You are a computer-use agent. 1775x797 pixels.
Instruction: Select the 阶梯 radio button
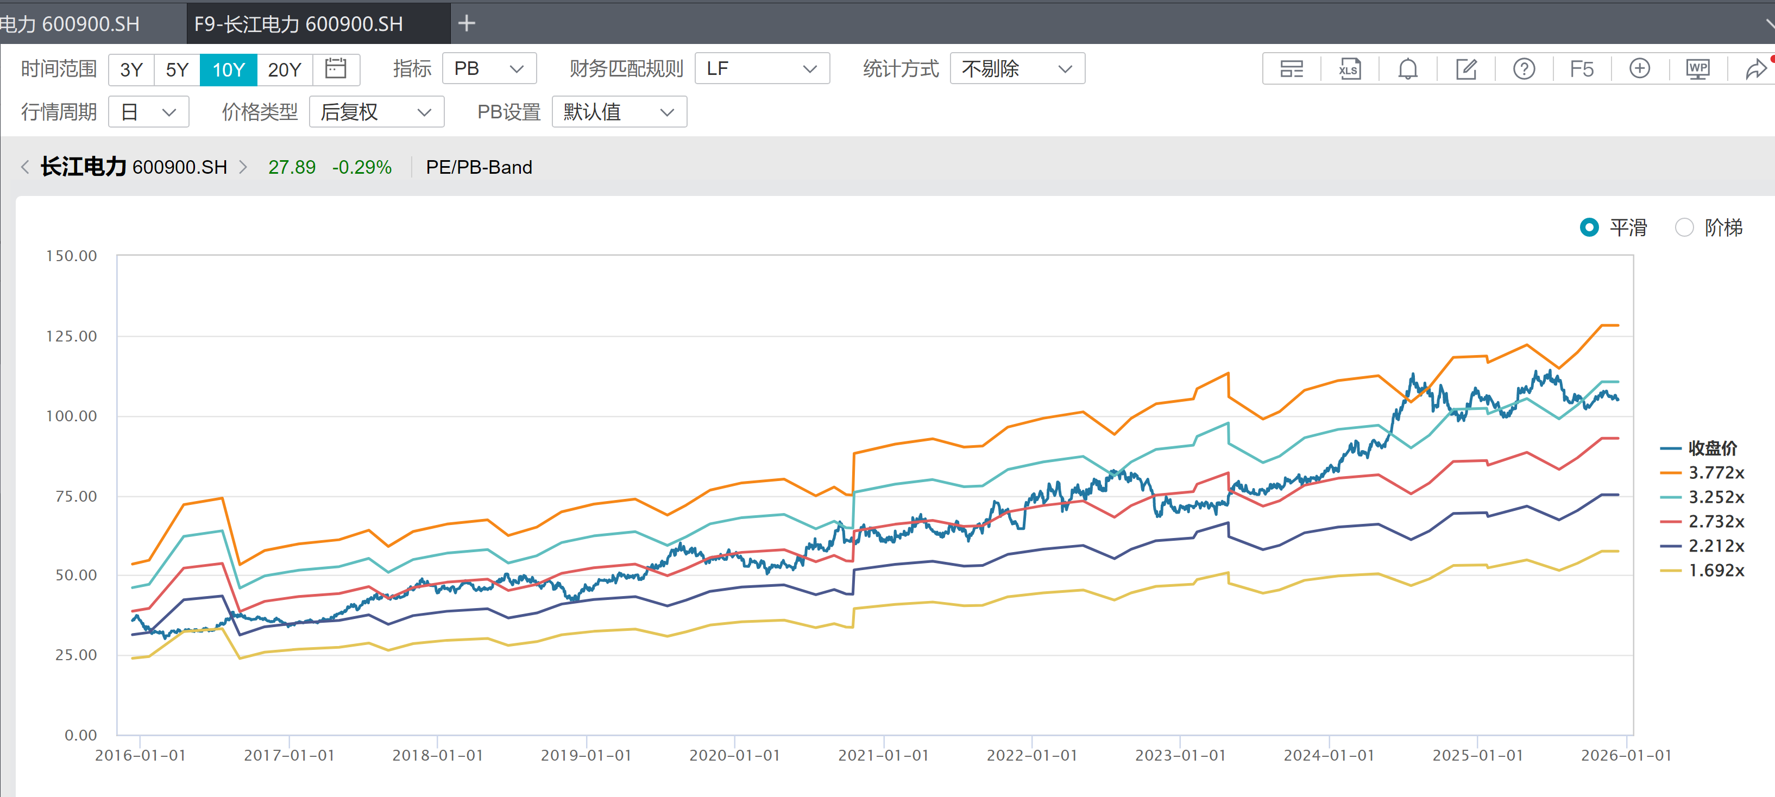coord(1684,227)
